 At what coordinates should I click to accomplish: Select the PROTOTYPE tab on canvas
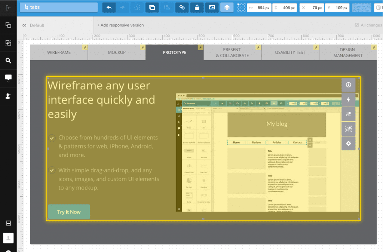pos(175,52)
